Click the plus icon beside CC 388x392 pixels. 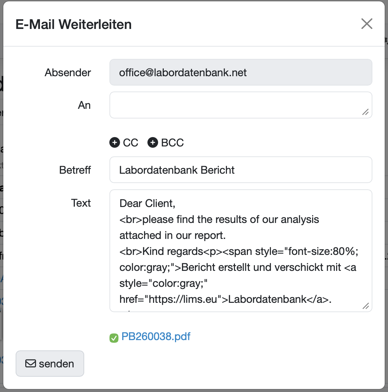tap(115, 142)
